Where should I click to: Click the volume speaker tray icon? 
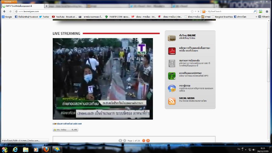point(254,150)
